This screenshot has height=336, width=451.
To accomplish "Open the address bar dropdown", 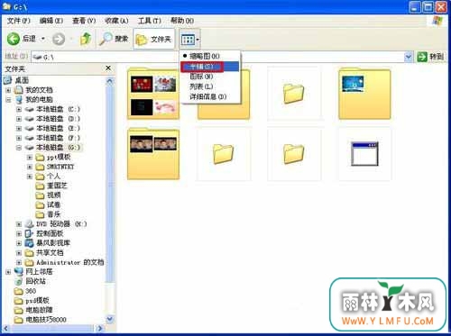I will click(409, 57).
